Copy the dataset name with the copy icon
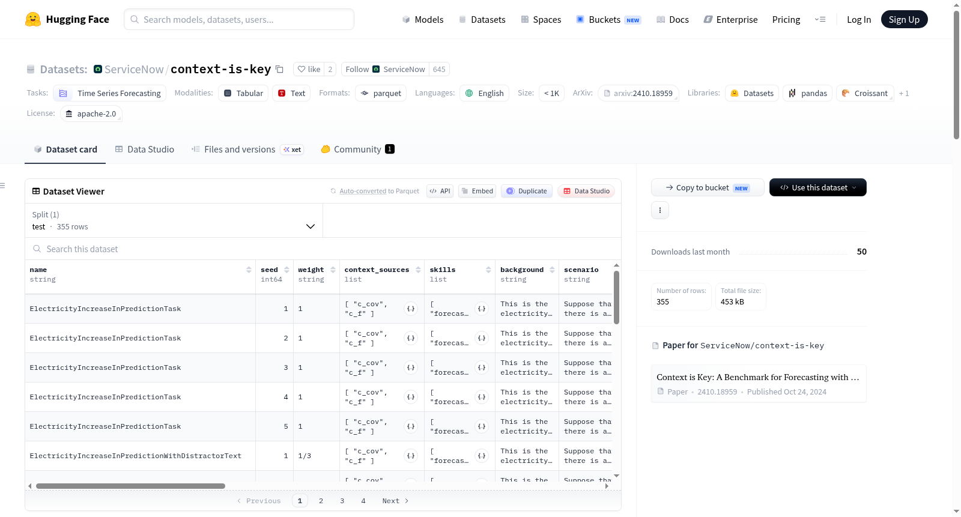 pyautogui.click(x=279, y=69)
